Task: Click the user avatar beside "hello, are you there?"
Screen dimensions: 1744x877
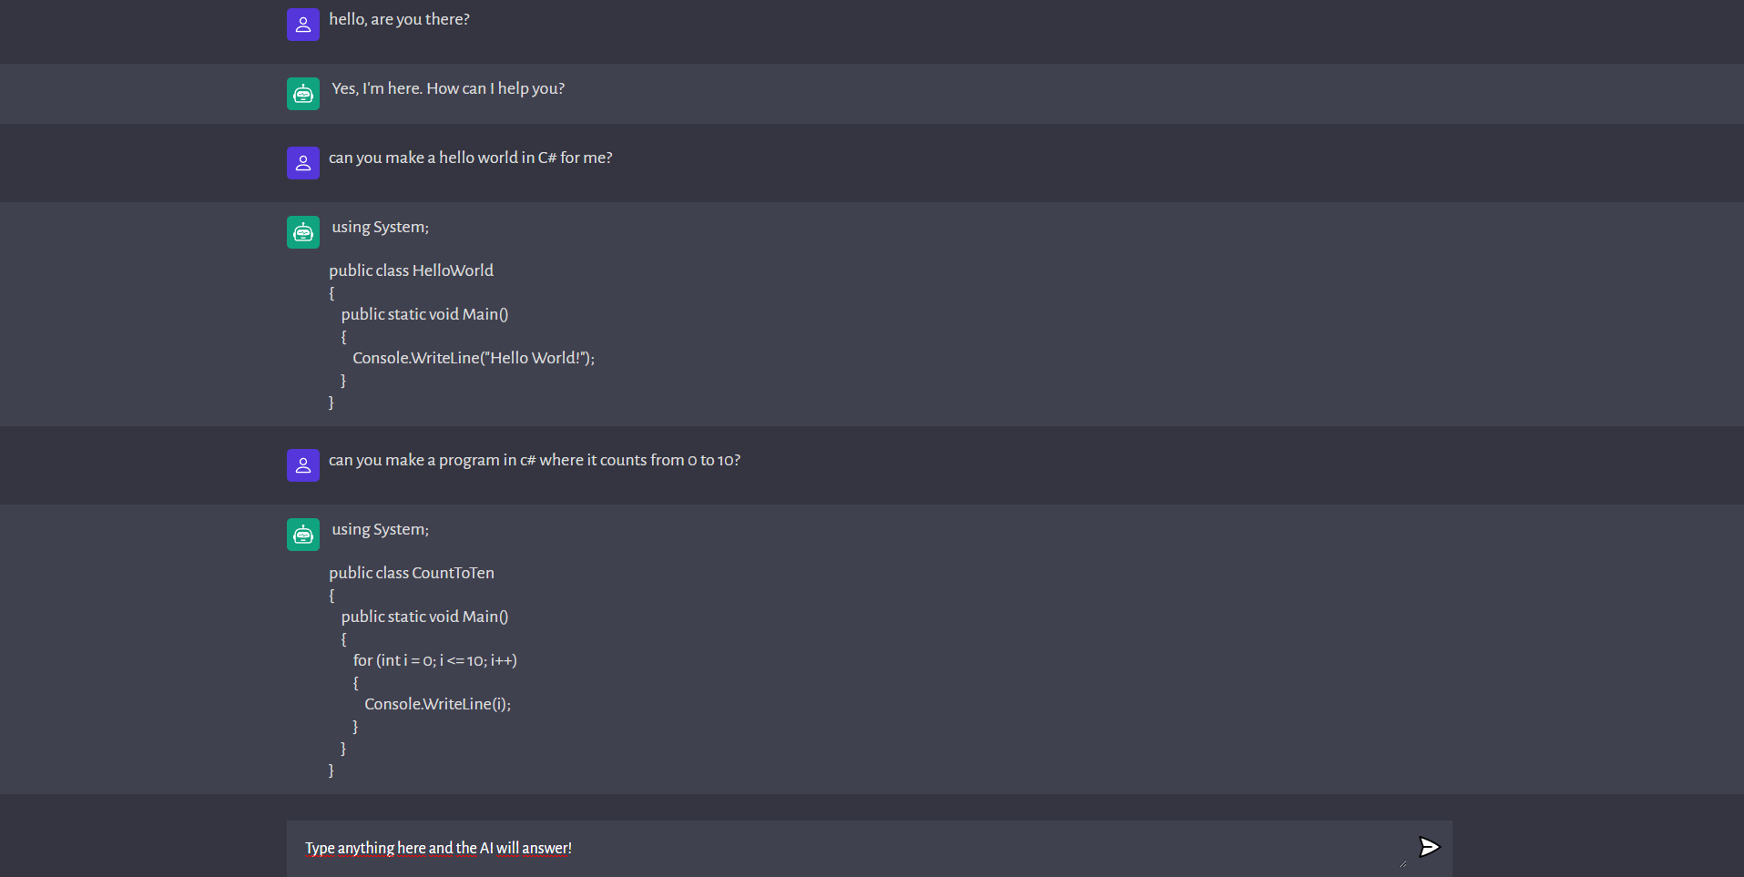Action: point(302,25)
